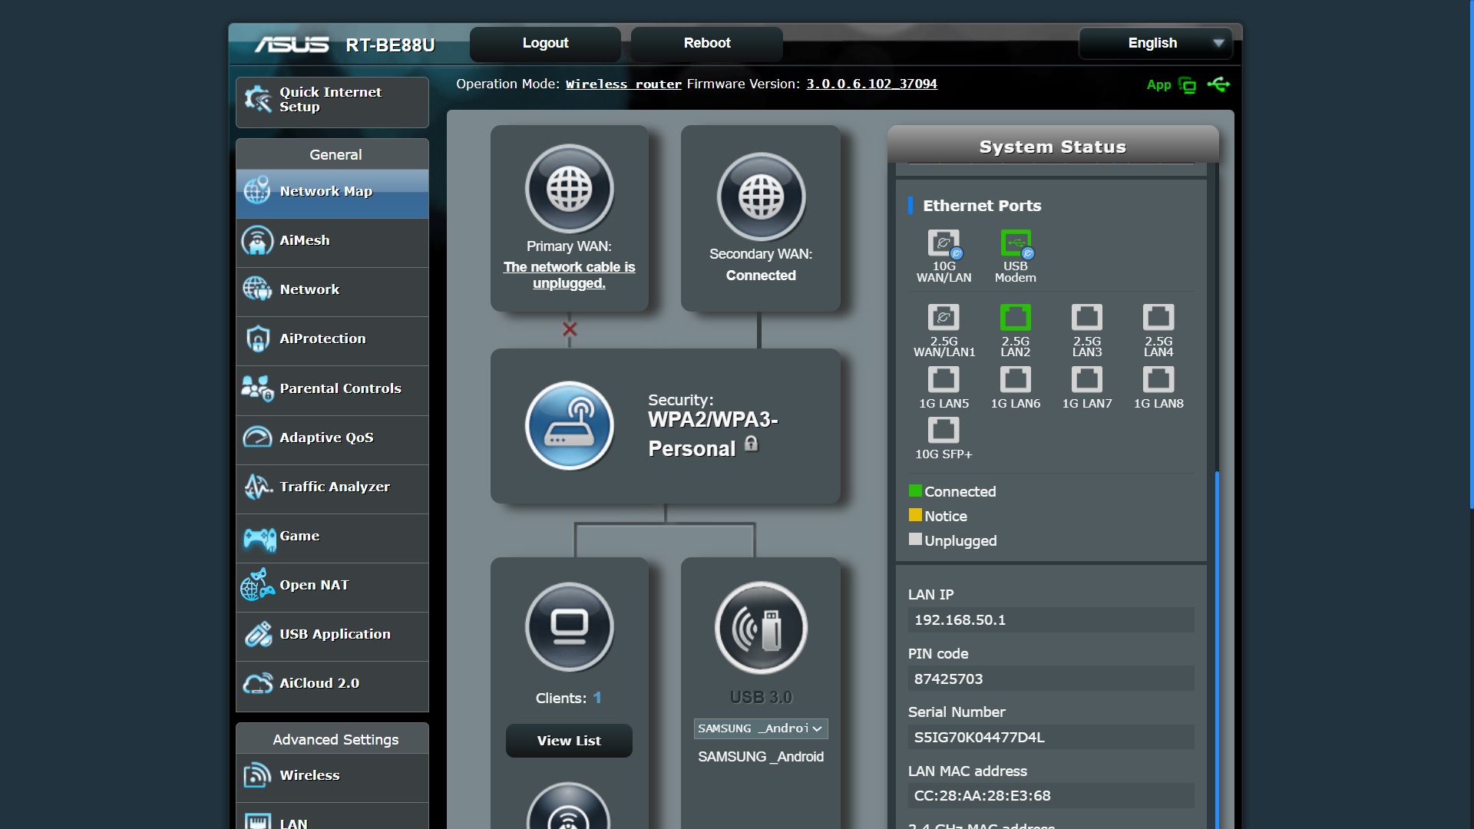Click the Clients computer icon

click(569, 627)
